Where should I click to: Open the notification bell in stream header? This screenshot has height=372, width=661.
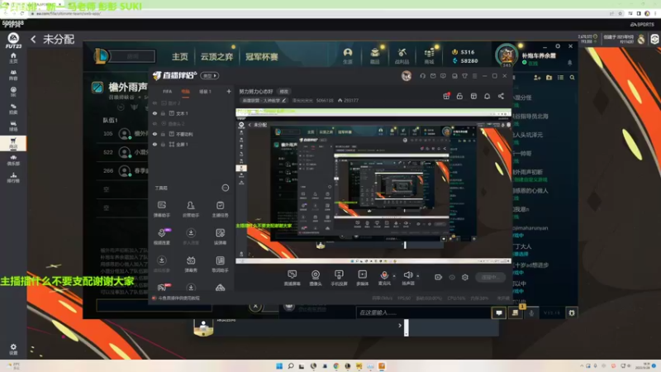pos(487,97)
